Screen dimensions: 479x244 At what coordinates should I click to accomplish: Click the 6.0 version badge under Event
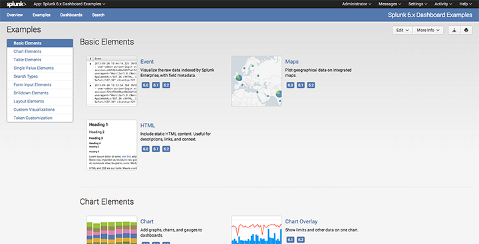tap(146, 85)
